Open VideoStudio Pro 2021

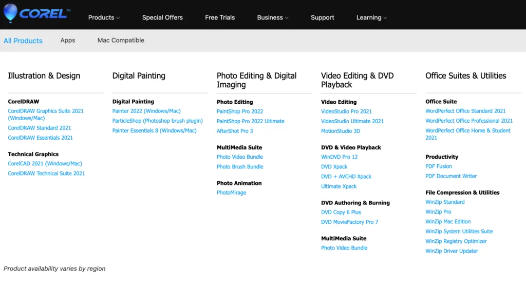click(x=346, y=111)
